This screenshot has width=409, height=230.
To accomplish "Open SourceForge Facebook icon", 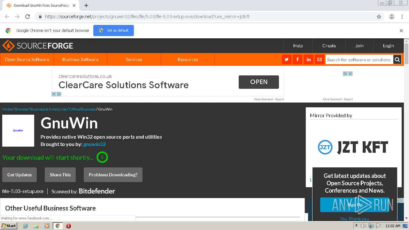I will [297, 59].
